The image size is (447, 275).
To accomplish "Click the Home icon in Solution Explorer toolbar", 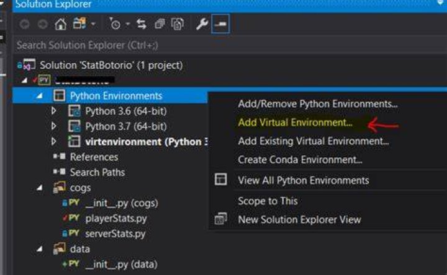I will (60, 24).
